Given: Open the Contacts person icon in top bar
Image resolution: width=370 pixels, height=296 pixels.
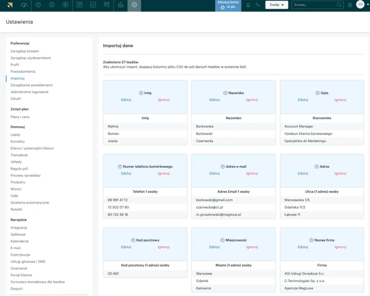Looking at the screenshot, I should (x=52, y=5).
